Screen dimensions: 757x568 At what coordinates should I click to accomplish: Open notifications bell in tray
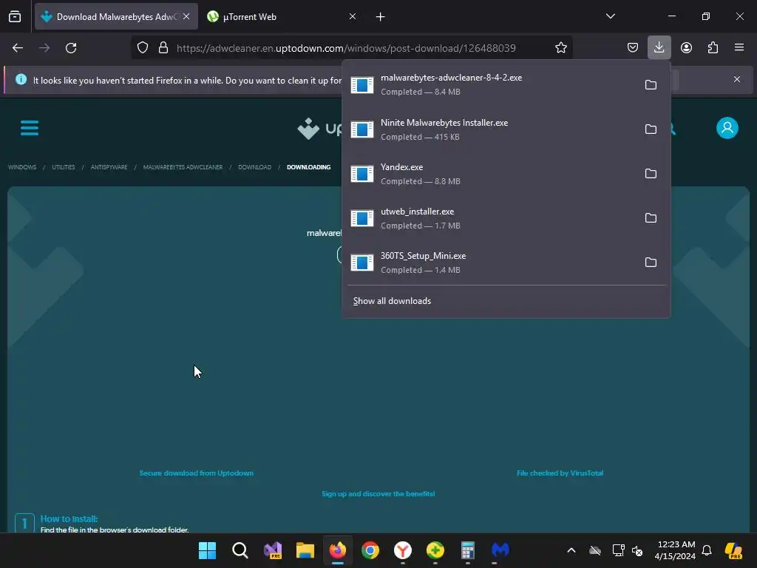pos(706,550)
